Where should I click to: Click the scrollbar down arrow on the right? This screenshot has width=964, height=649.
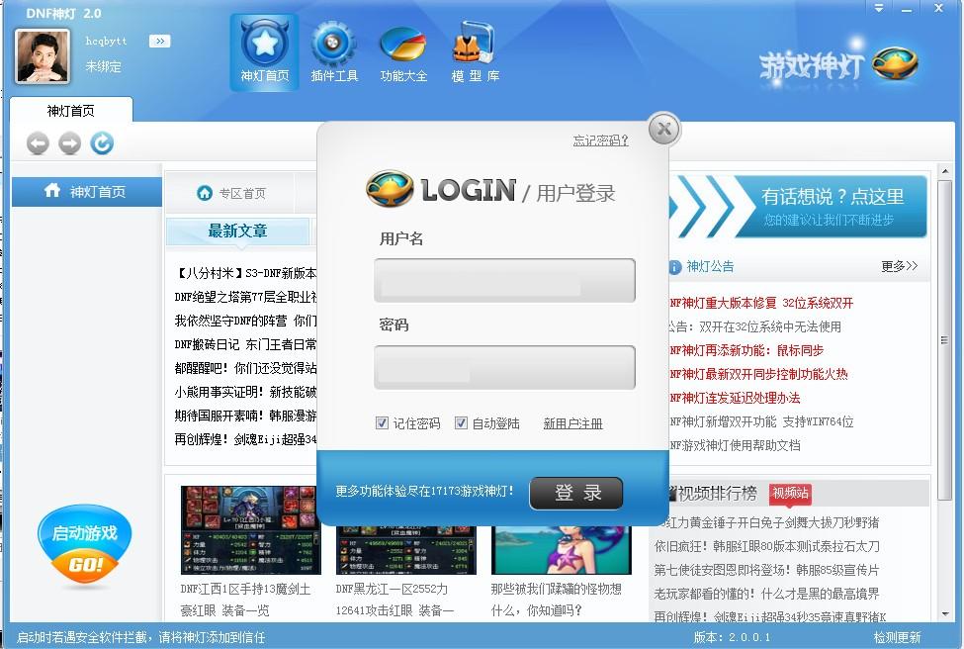pyautogui.click(x=945, y=614)
